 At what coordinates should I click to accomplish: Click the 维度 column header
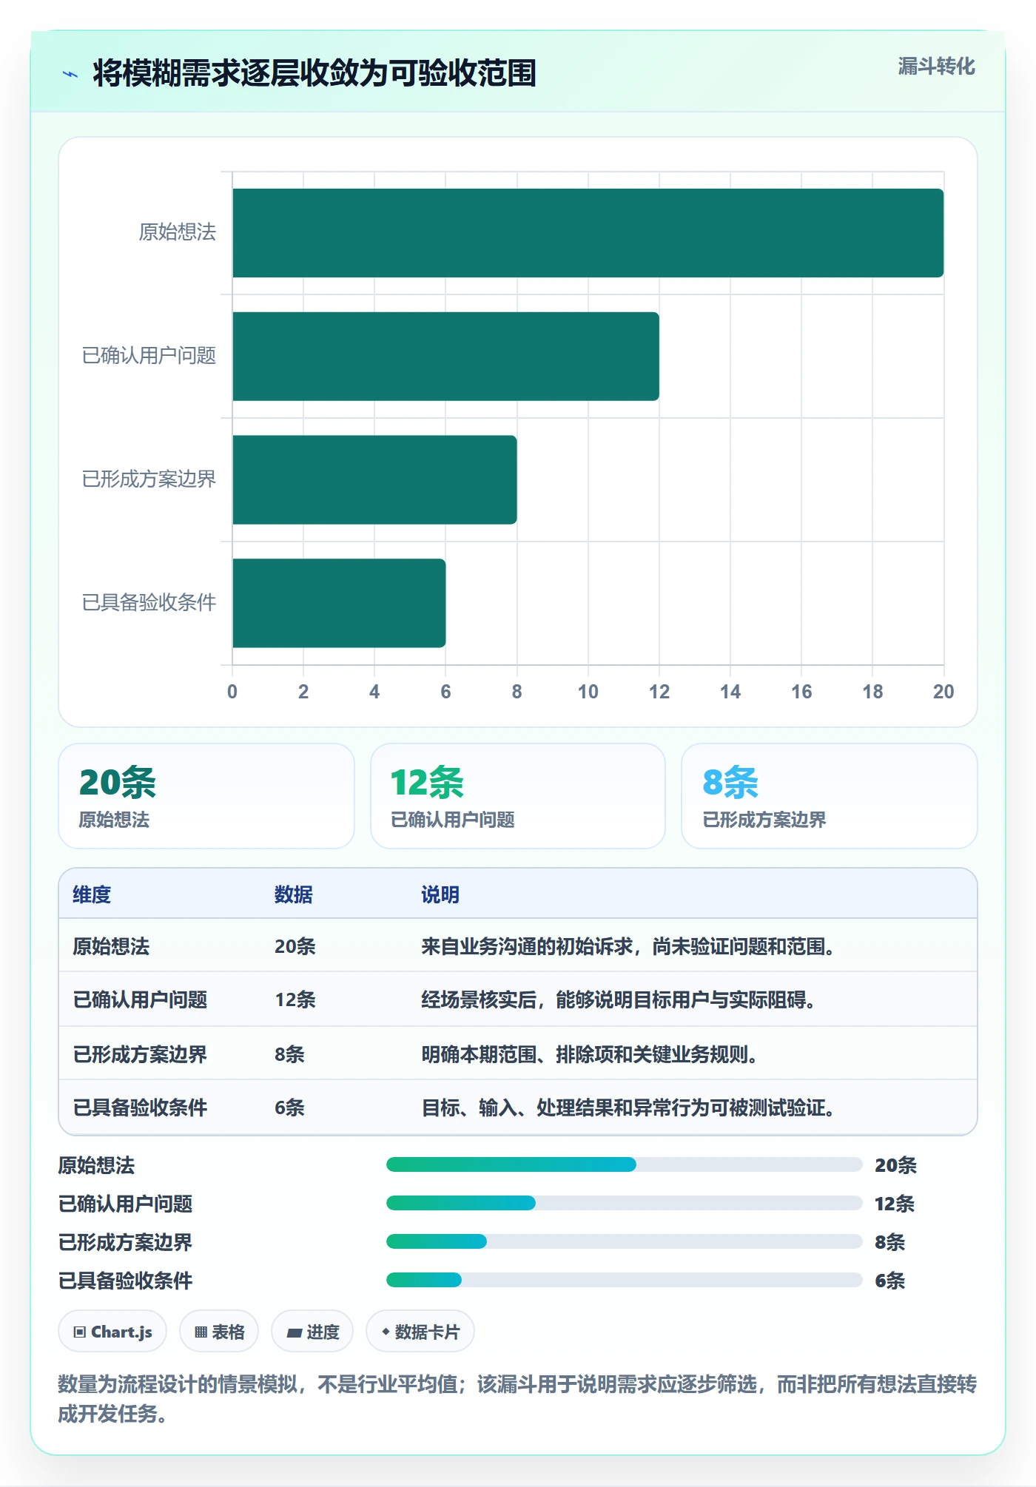point(92,894)
